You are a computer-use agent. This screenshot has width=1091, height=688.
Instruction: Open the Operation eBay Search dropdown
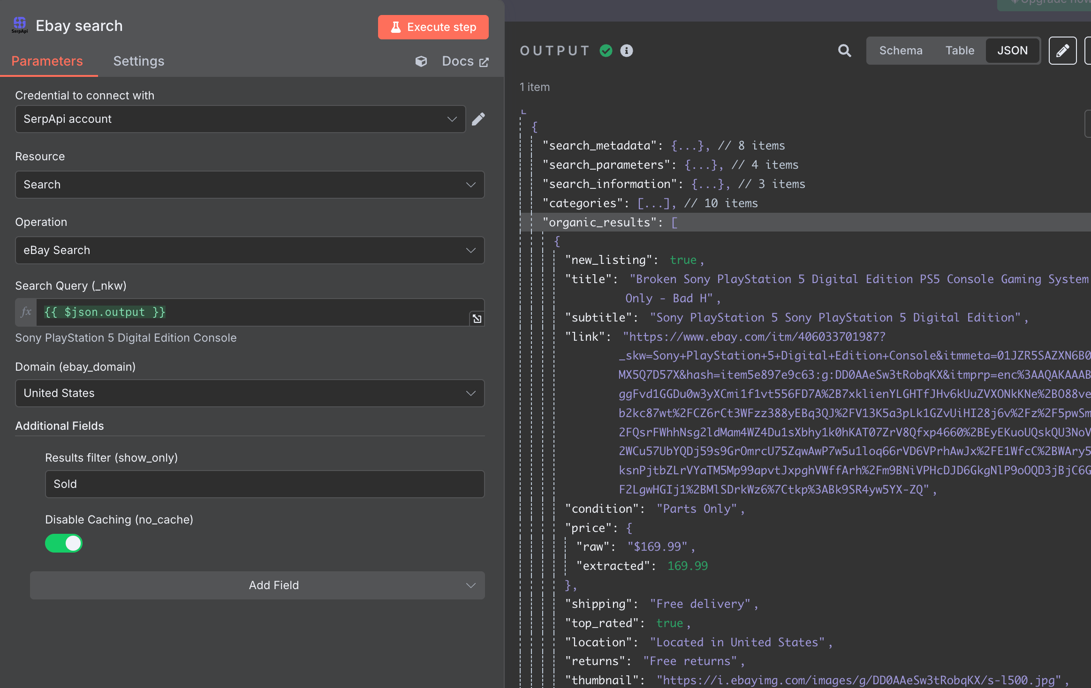coord(250,250)
